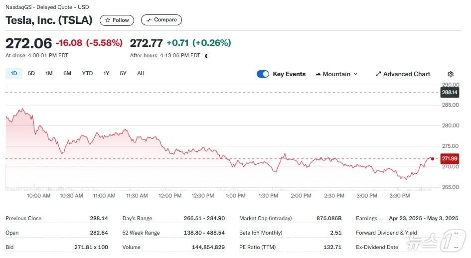The width and height of the screenshot is (471, 258).
Task: Show the 6M chart range
Action: [x=67, y=74]
